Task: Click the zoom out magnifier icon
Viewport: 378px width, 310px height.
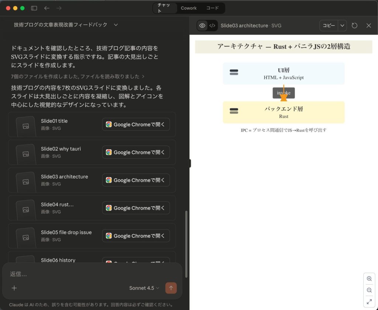Action: click(x=369, y=290)
